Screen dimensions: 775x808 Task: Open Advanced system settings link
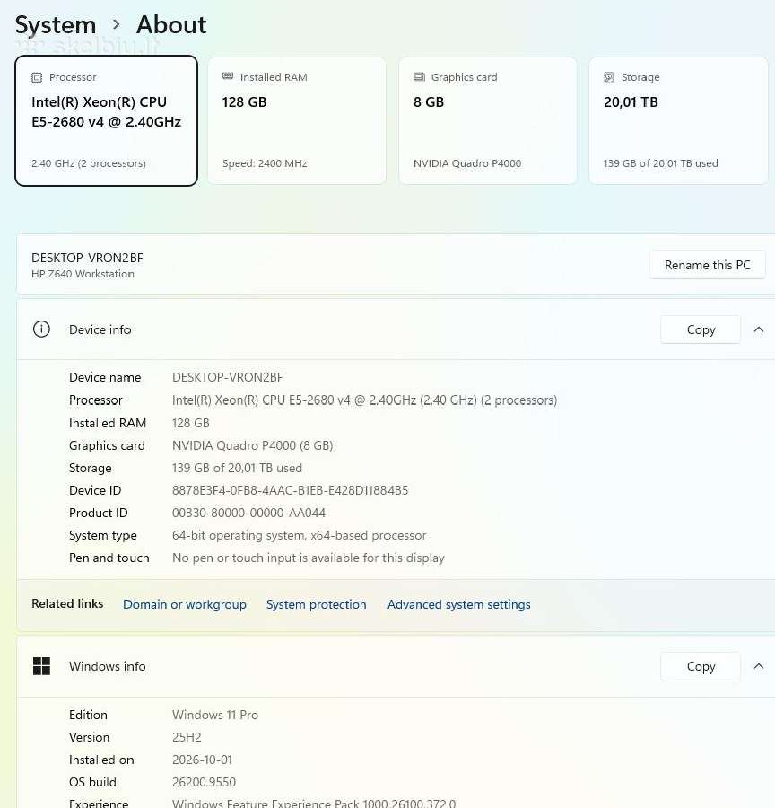point(458,604)
